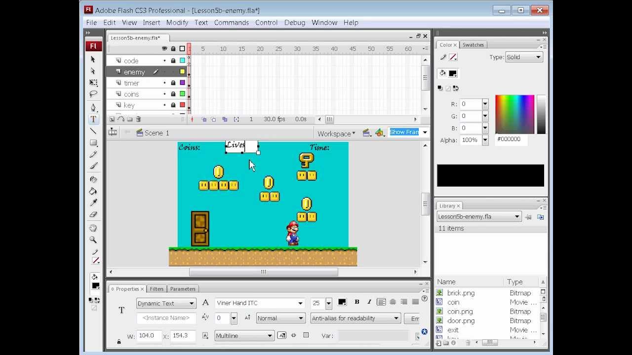Toggle lock on the coins layer
632x355 pixels.
pos(173,94)
